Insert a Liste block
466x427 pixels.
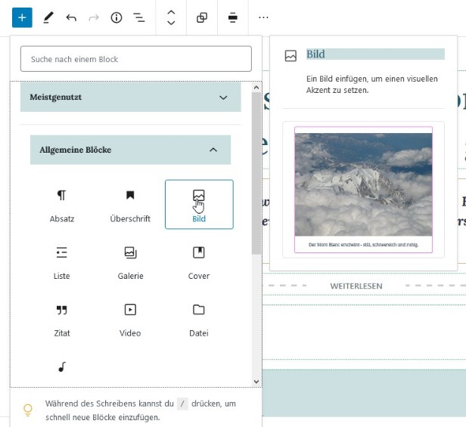(61, 261)
